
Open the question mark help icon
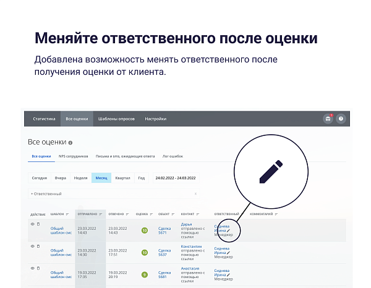coord(341,119)
